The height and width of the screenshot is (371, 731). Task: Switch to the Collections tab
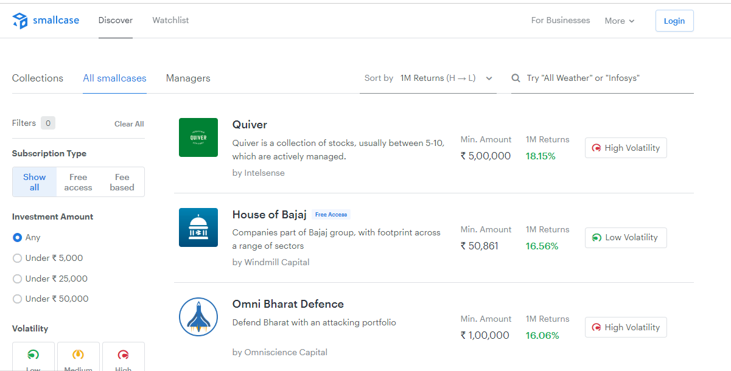(x=38, y=78)
